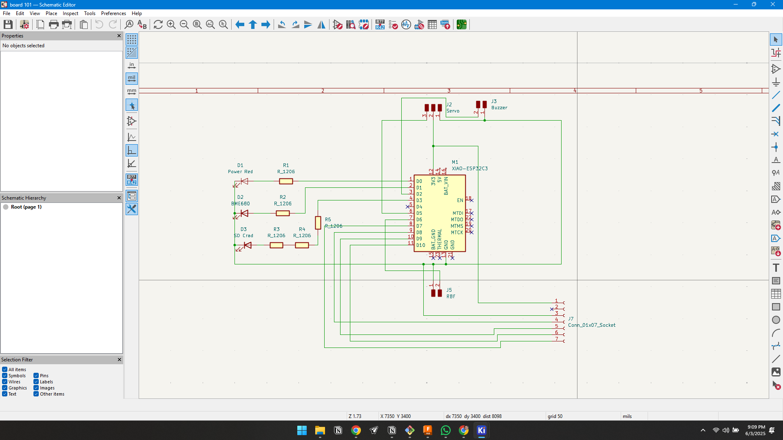Toggle Other items selection filter checkbox
This screenshot has height=440, width=783.
coord(36,394)
